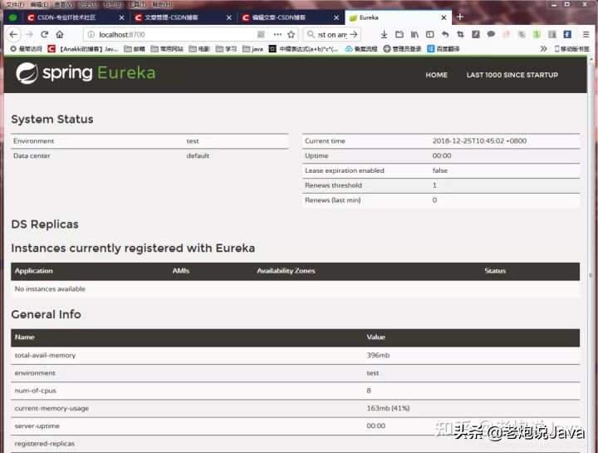Image resolution: width=598 pixels, height=453 pixels.
Task: Open the QR code icon in address bar
Action: point(261,34)
